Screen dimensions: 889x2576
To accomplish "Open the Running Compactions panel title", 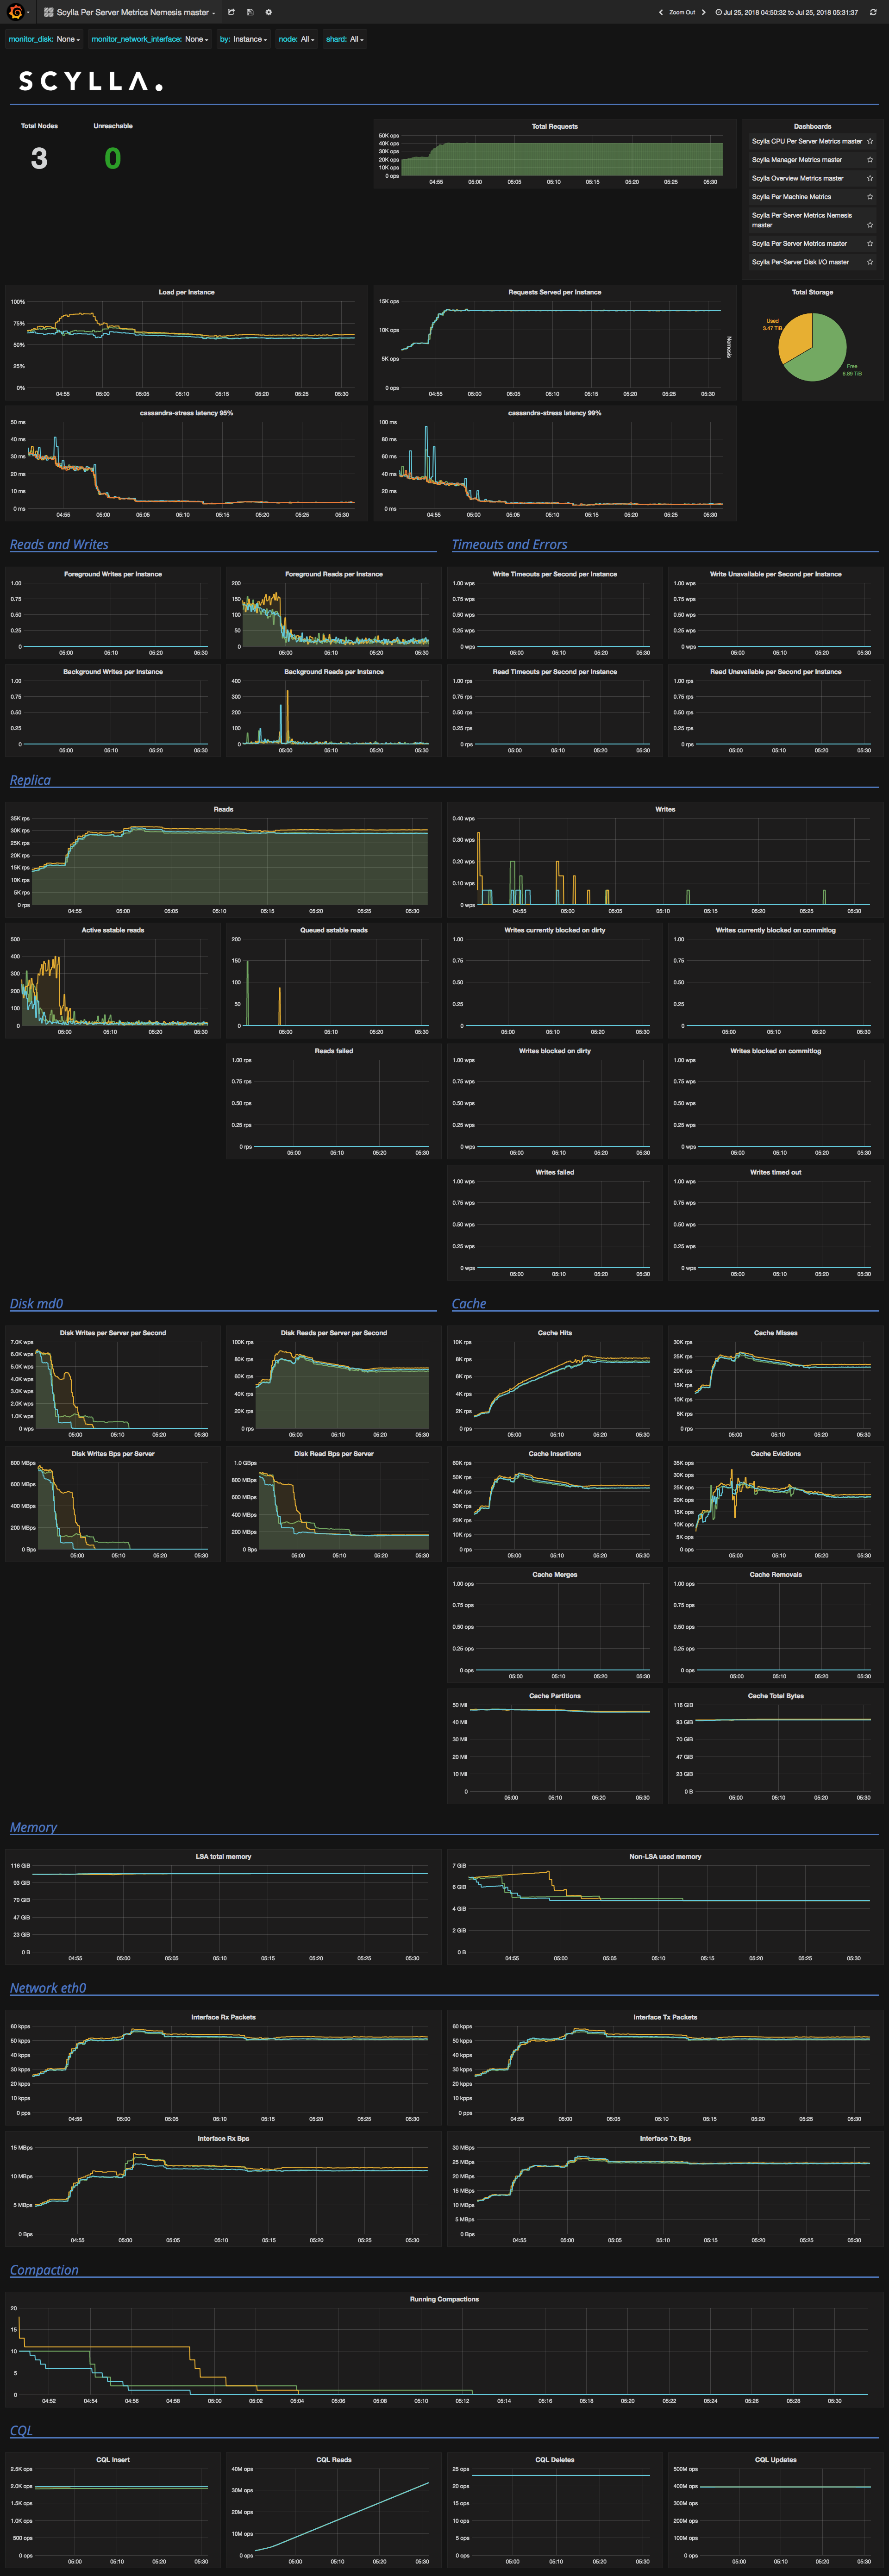I will coord(444,2299).
